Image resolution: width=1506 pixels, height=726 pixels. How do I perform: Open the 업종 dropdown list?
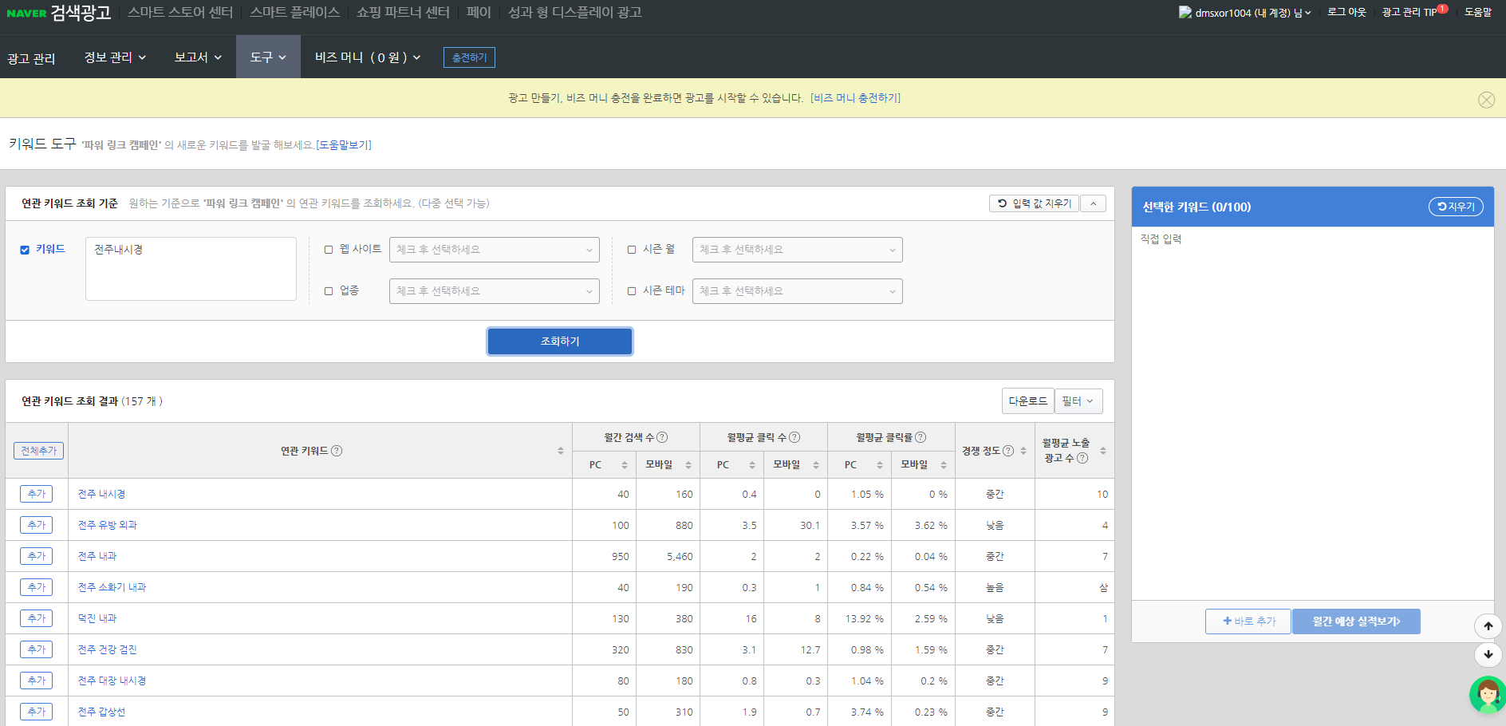pos(494,291)
